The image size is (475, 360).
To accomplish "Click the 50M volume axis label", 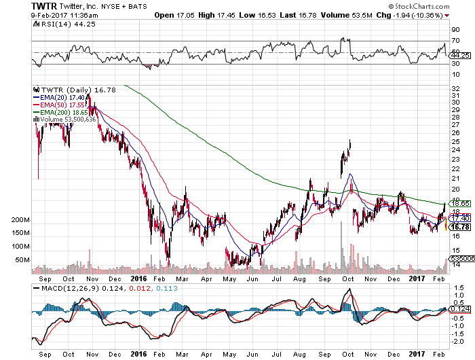I will (22, 260).
